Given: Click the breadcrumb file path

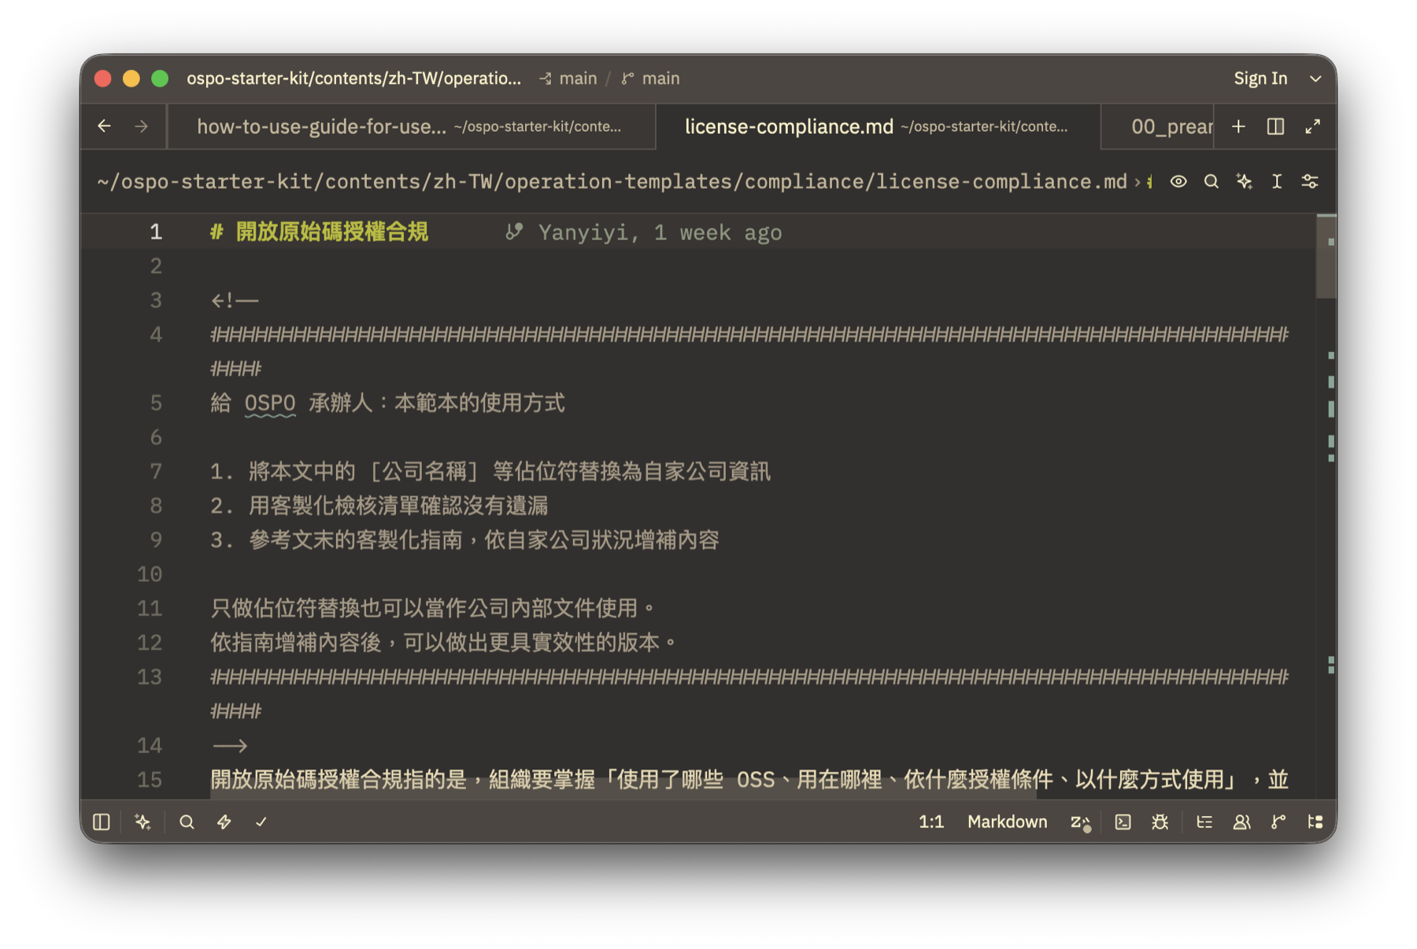Looking at the screenshot, I should click(x=612, y=182).
